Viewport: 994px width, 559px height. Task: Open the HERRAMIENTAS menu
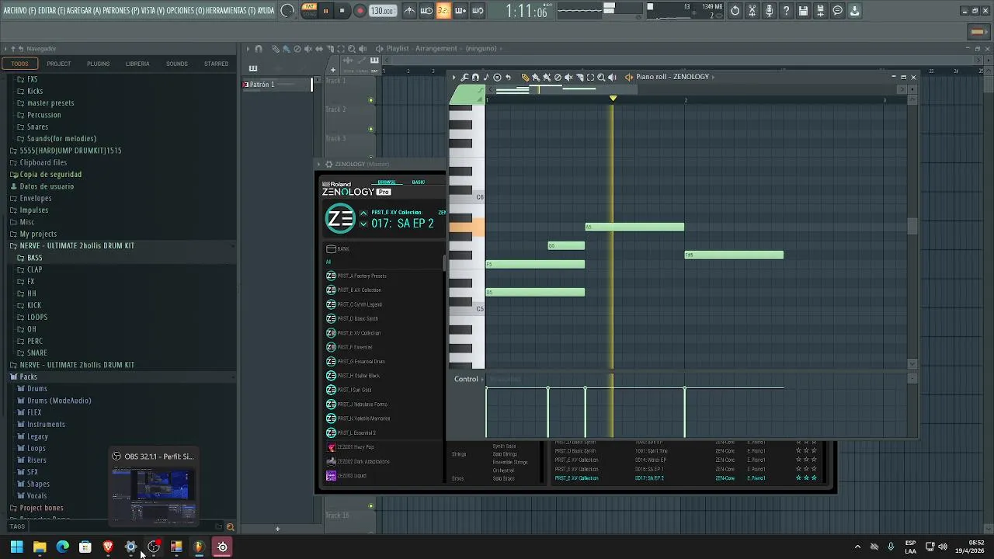230,11
